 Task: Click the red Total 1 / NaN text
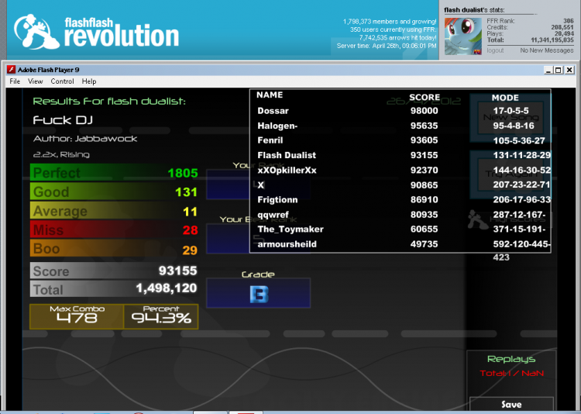[512, 373]
